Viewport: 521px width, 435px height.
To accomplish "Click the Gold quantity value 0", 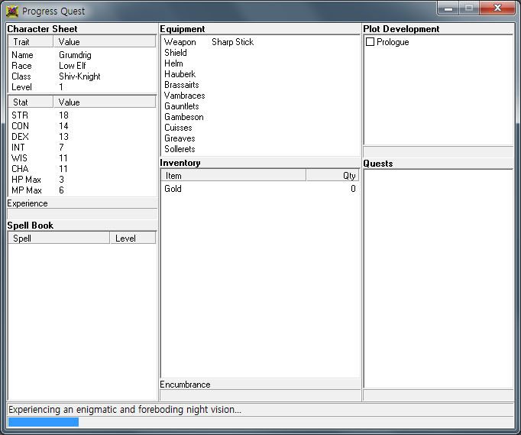I will pyautogui.click(x=353, y=189).
